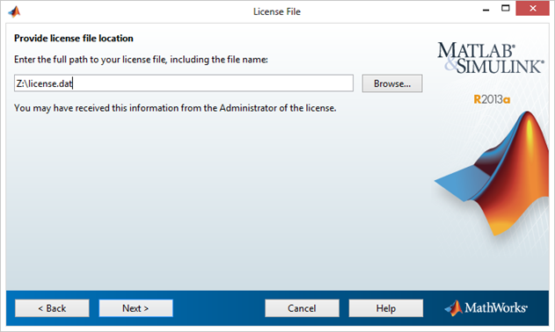Click the R2013a version label
This screenshot has height=332, width=555.
click(x=492, y=99)
